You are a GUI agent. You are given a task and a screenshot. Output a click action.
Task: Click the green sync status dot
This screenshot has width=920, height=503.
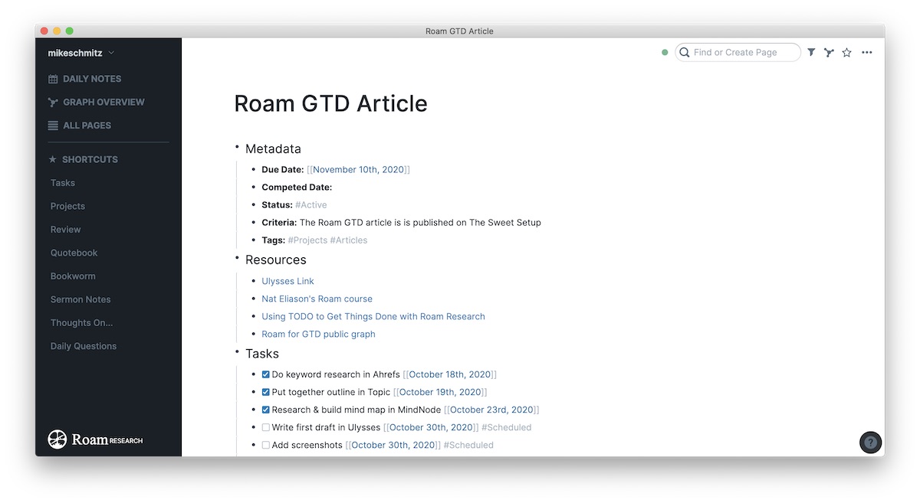click(x=665, y=52)
